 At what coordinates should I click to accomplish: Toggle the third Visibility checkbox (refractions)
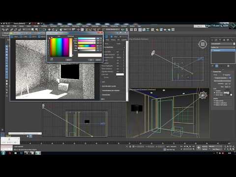click(x=214, y=105)
